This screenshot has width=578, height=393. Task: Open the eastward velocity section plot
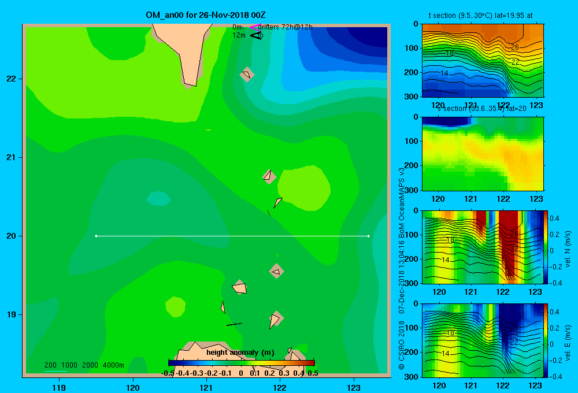(x=483, y=340)
